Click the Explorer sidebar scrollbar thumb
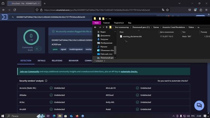This screenshot has height=118, width=210. pos(115,50)
